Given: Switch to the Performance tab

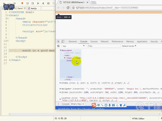Looking at the screenshot, I should coord(117,41).
